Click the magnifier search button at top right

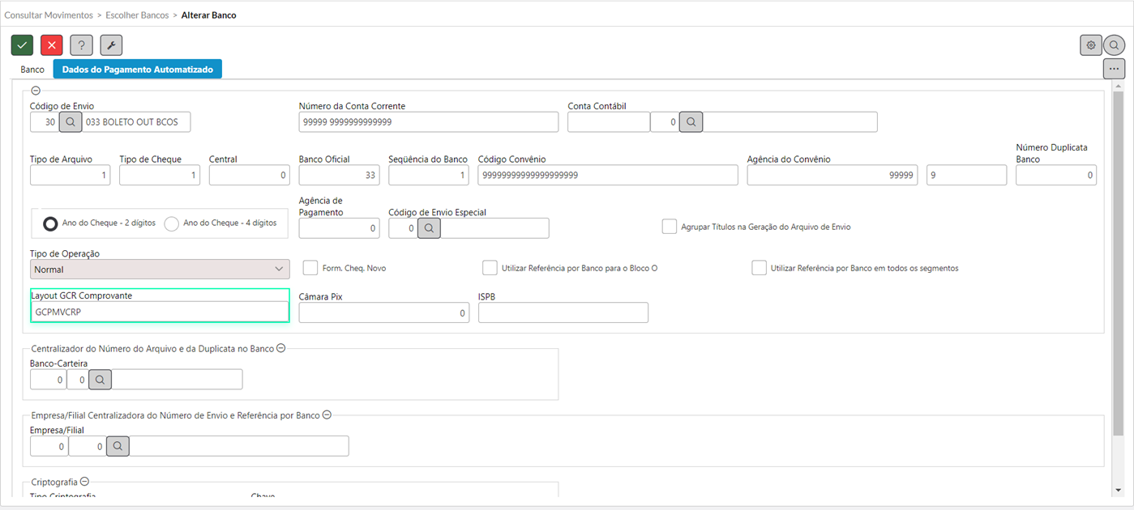(1115, 45)
